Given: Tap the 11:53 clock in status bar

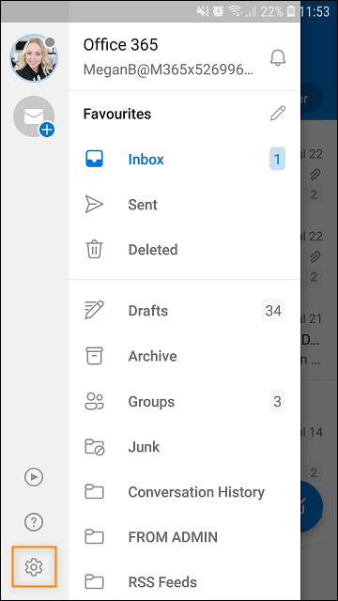Looking at the screenshot, I should [x=315, y=11].
